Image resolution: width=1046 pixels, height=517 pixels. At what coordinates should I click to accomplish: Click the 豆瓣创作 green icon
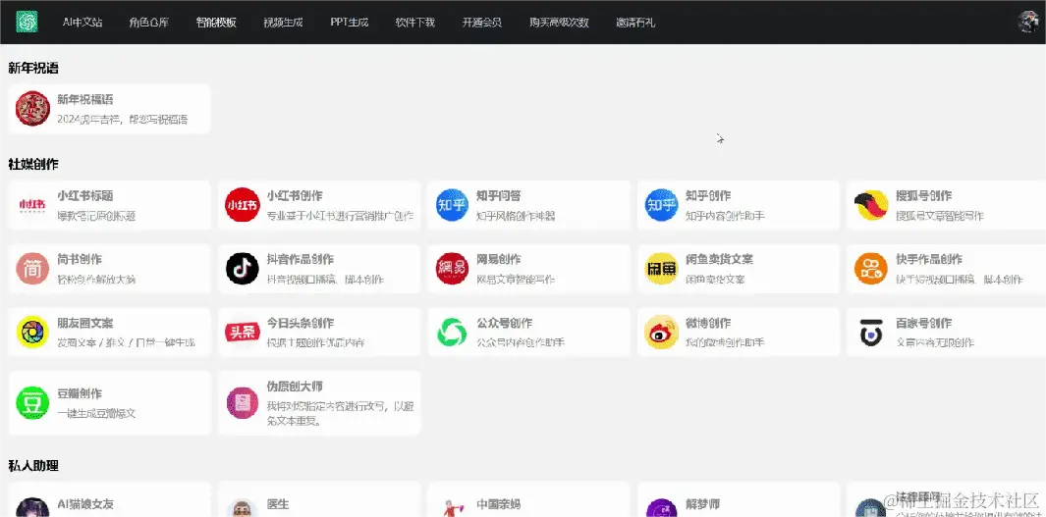pos(32,403)
